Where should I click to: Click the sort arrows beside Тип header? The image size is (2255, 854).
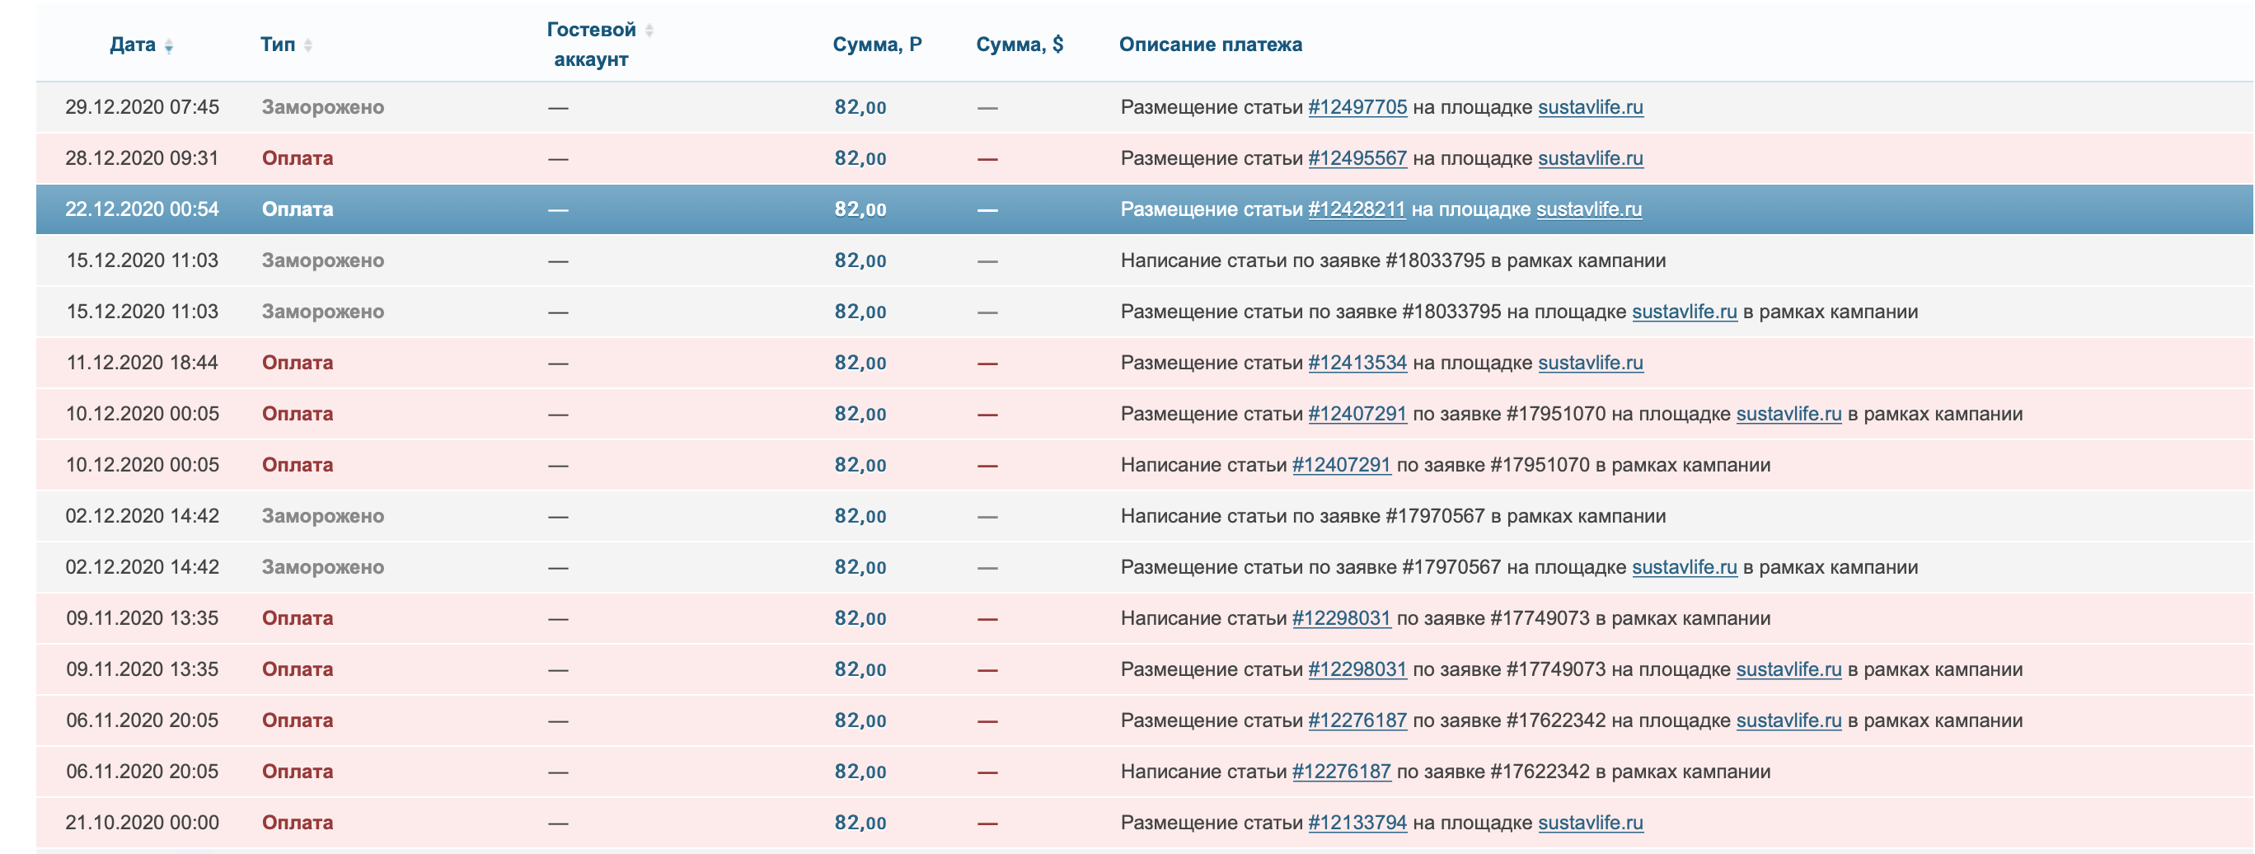(308, 45)
